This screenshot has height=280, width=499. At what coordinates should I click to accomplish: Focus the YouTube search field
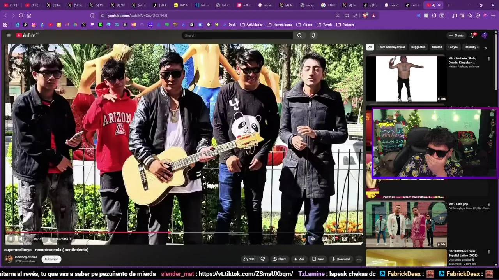[237, 35]
